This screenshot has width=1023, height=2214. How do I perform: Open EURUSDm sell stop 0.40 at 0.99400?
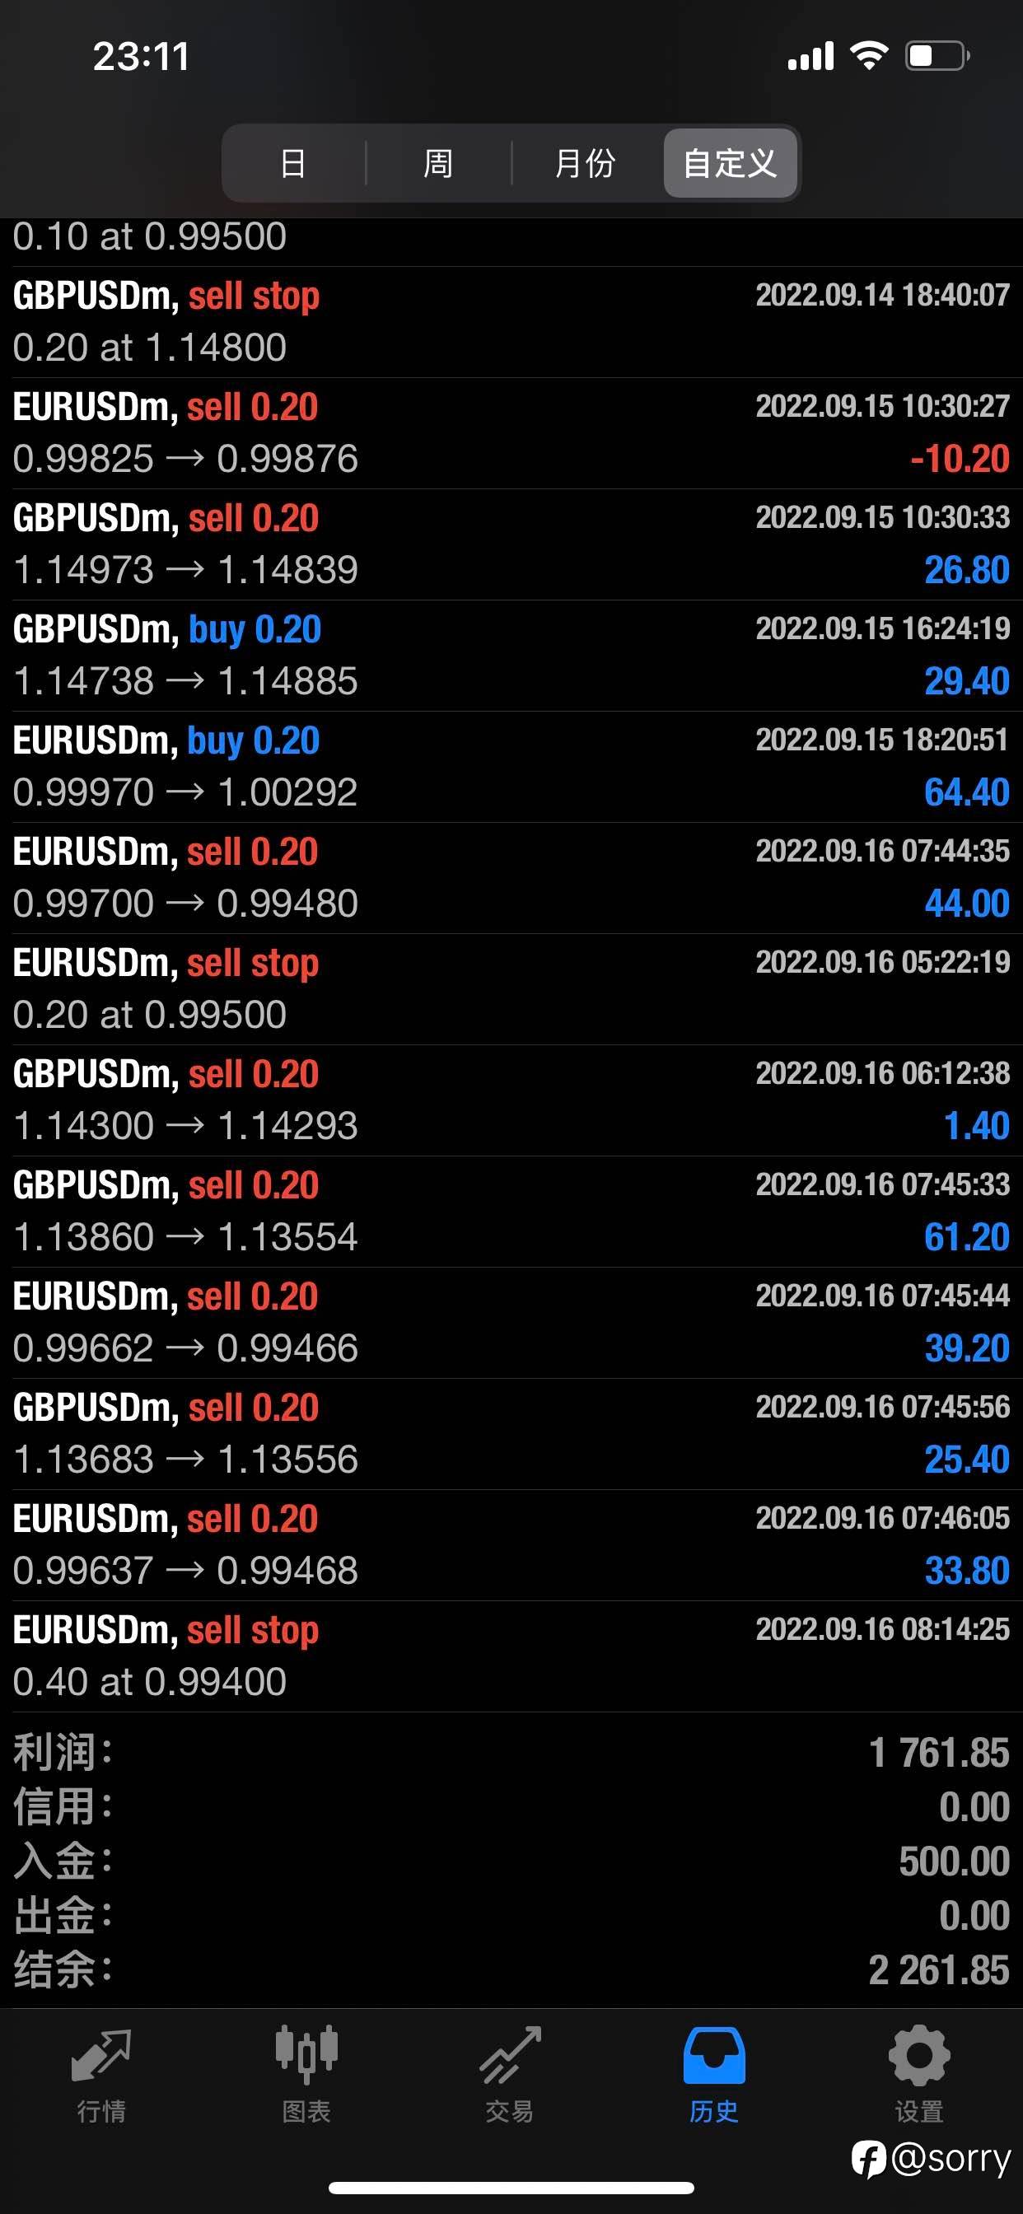pos(511,1656)
